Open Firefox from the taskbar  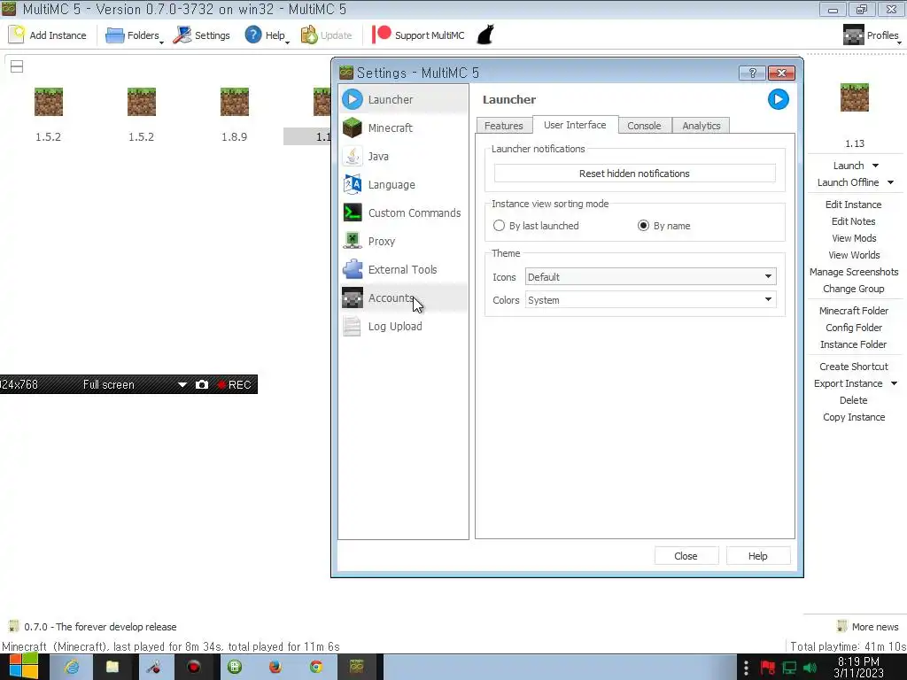(275, 667)
